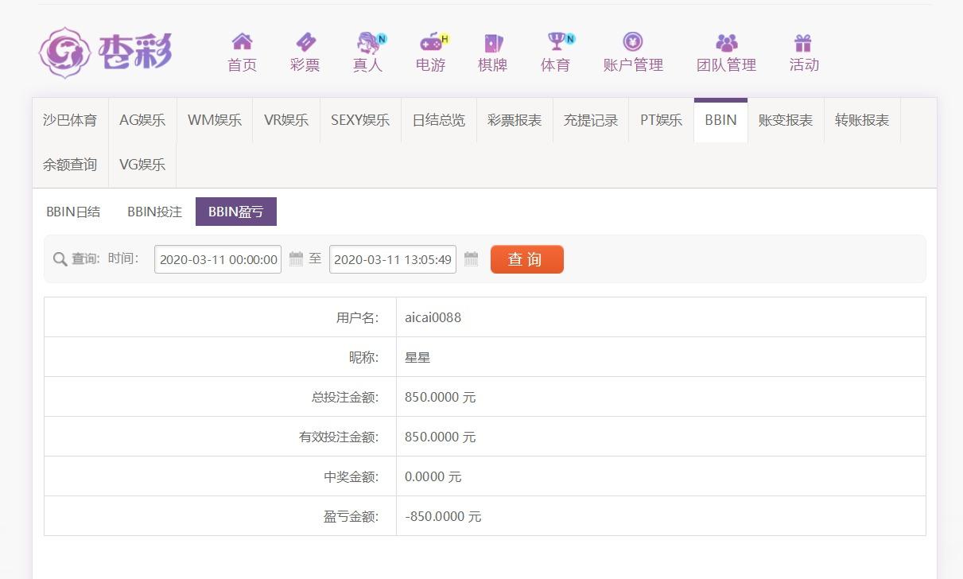Open the sports (体育) trophy icon

[556, 42]
